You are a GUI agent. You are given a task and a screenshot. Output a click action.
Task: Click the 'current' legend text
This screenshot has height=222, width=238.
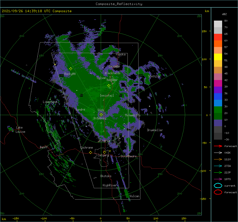[230, 186]
